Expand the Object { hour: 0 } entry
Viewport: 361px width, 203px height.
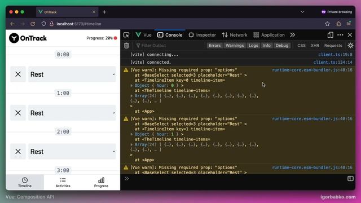point(131,85)
